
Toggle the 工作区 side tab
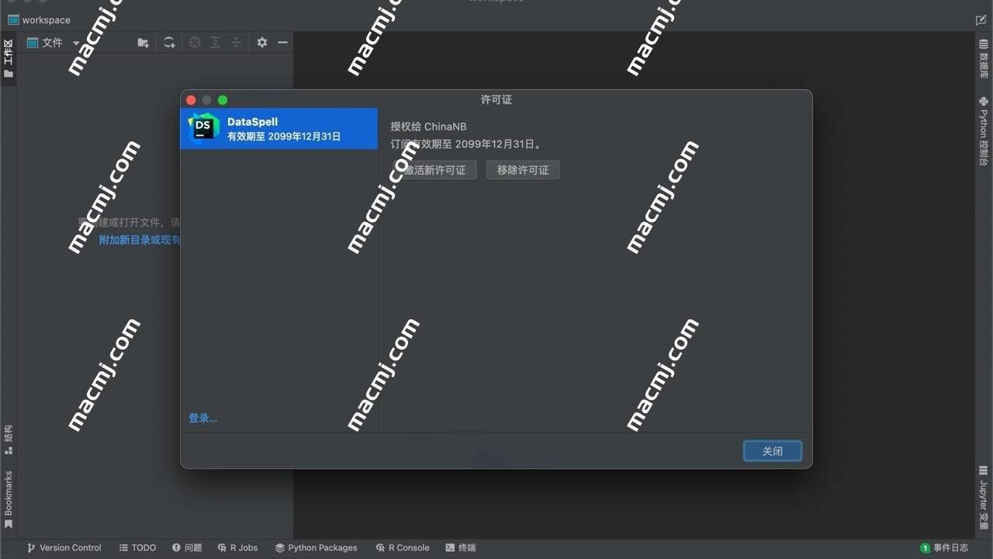coord(9,58)
